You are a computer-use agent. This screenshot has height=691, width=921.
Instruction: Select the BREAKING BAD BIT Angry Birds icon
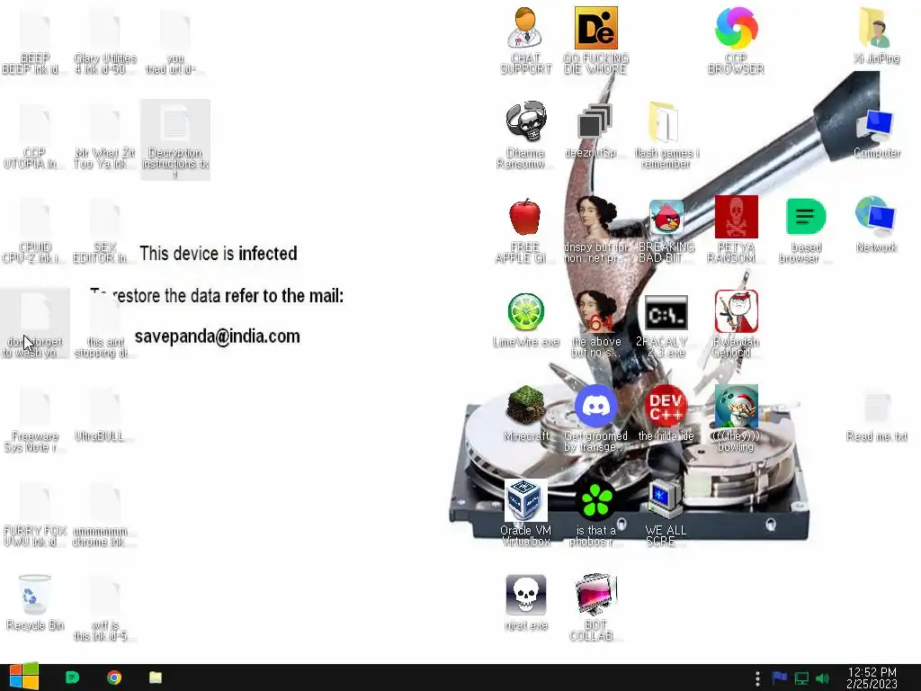click(666, 230)
